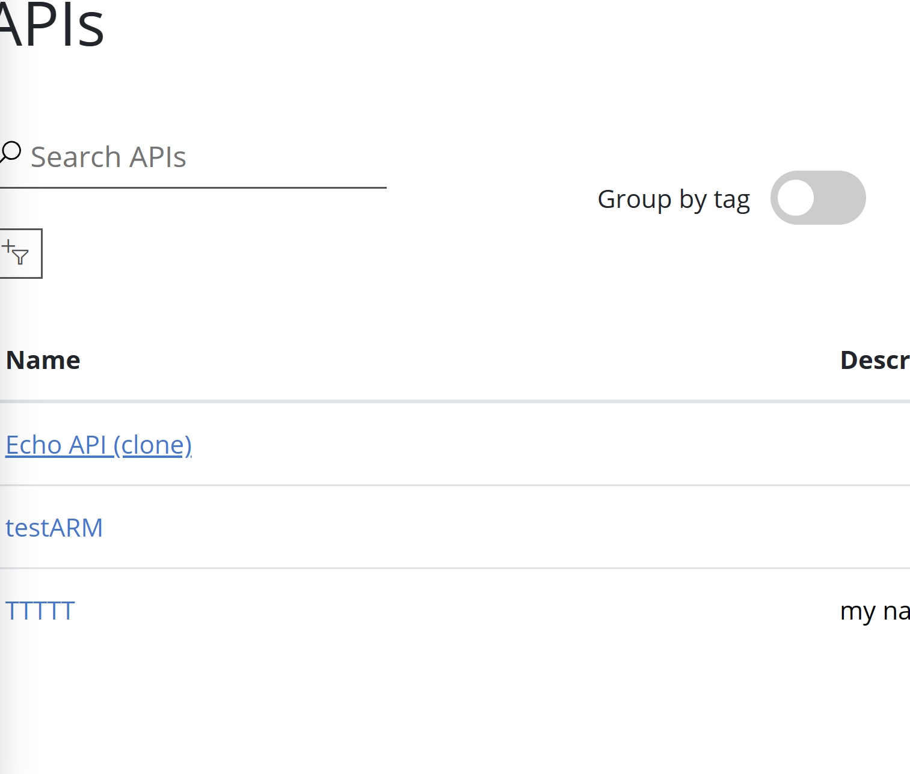Open the TTTTT API link

pos(40,611)
